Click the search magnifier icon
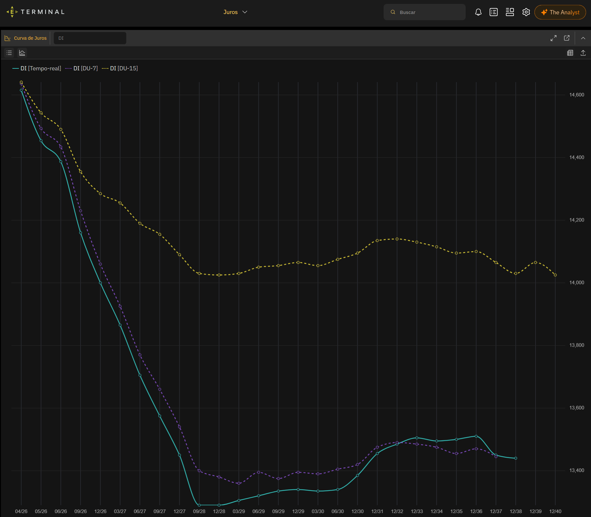The image size is (591, 517). 393,12
